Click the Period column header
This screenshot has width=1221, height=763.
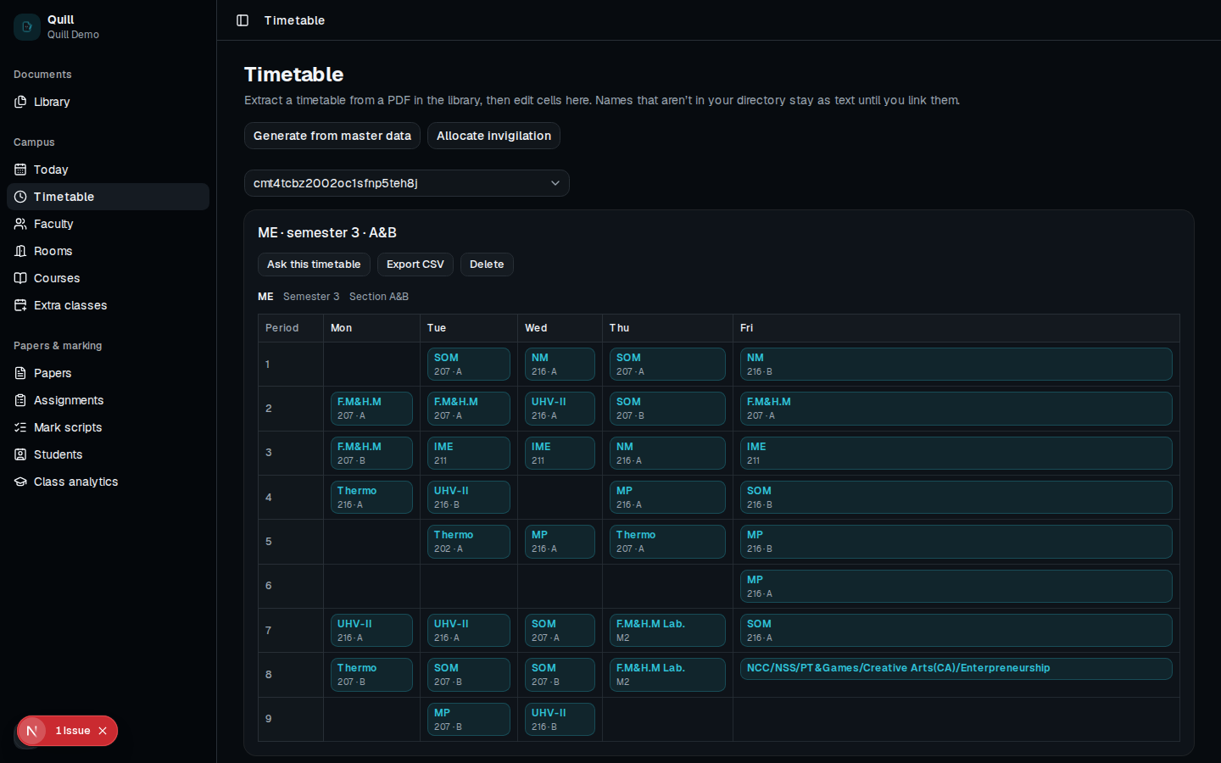click(291, 328)
